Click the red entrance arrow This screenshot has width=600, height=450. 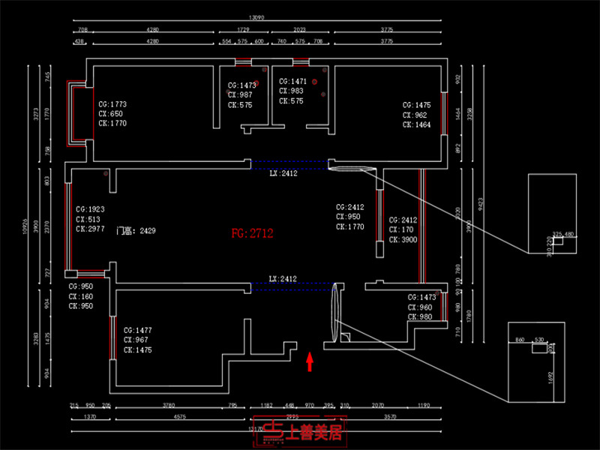pyautogui.click(x=309, y=361)
